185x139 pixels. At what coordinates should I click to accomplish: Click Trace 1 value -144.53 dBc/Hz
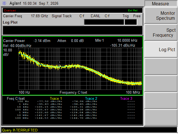pos(48,118)
